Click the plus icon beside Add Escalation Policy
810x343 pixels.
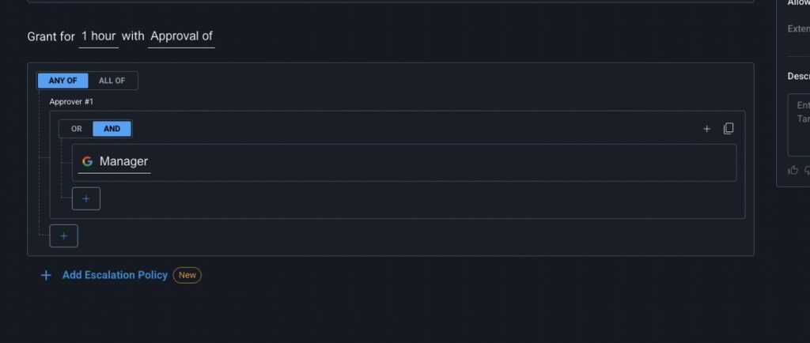click(x=46, y=275)
